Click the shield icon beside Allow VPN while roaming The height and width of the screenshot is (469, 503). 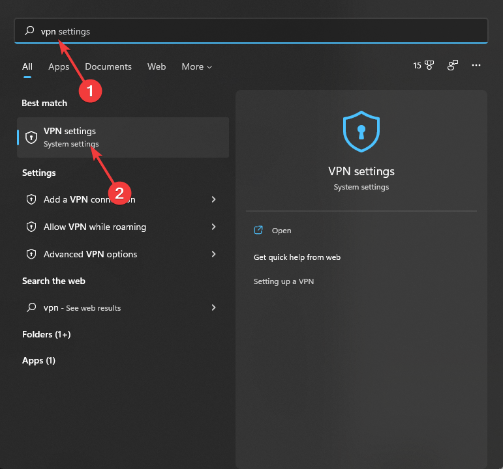[x=31, y=227]
